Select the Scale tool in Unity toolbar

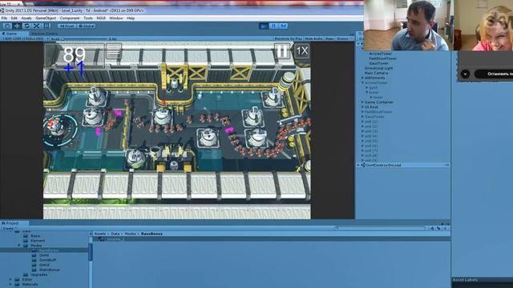[x=37, y=26]
